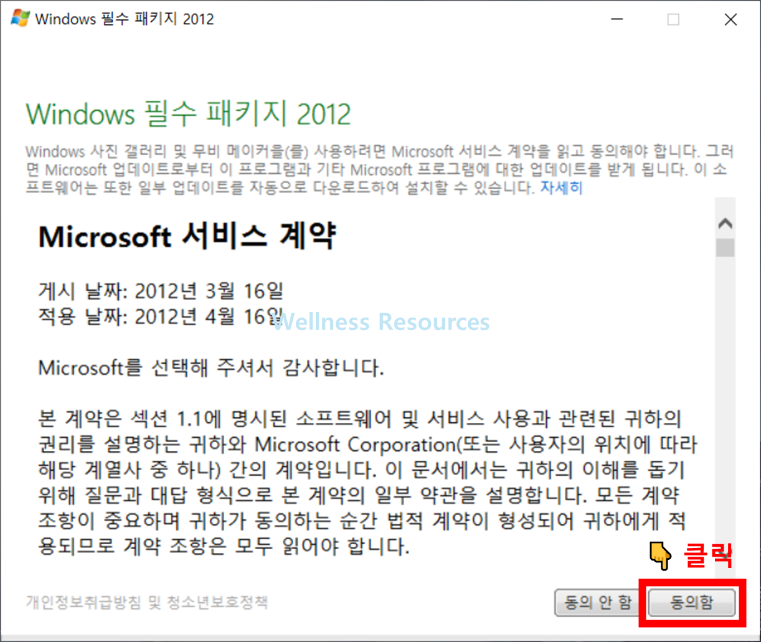The width and height of the screenshot is (761, 642).
Task: Click the 적용 날짜: 2012년 4월 16일 line
Action: (x=161, y=317)
